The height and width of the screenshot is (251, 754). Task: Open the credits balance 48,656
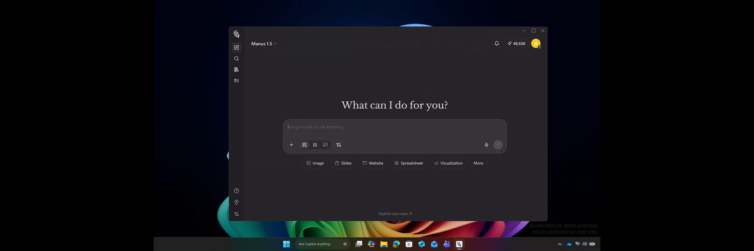pos(516,44)
